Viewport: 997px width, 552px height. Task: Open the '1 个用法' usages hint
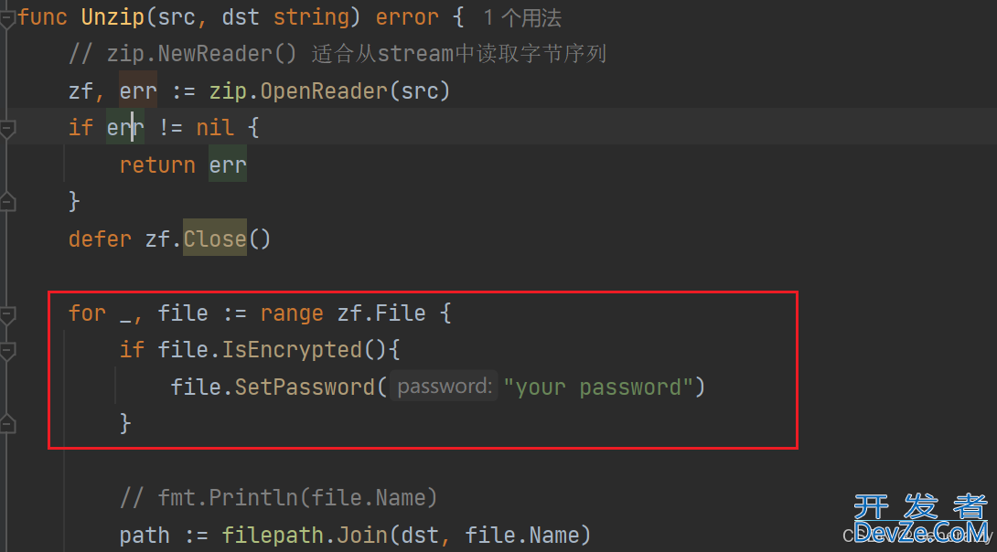click(x=522, y=17)
